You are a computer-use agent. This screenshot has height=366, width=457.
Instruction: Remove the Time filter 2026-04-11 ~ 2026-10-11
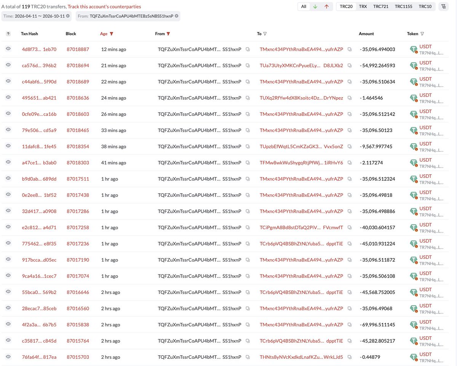68,16
